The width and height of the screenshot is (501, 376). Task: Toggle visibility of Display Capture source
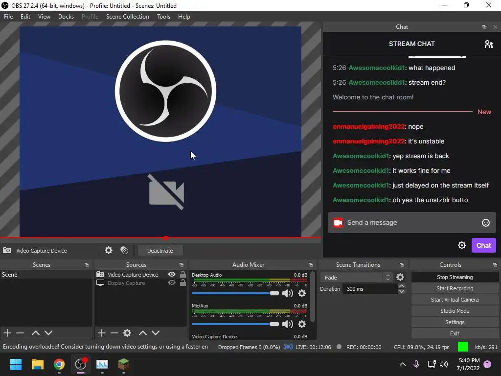172,282
